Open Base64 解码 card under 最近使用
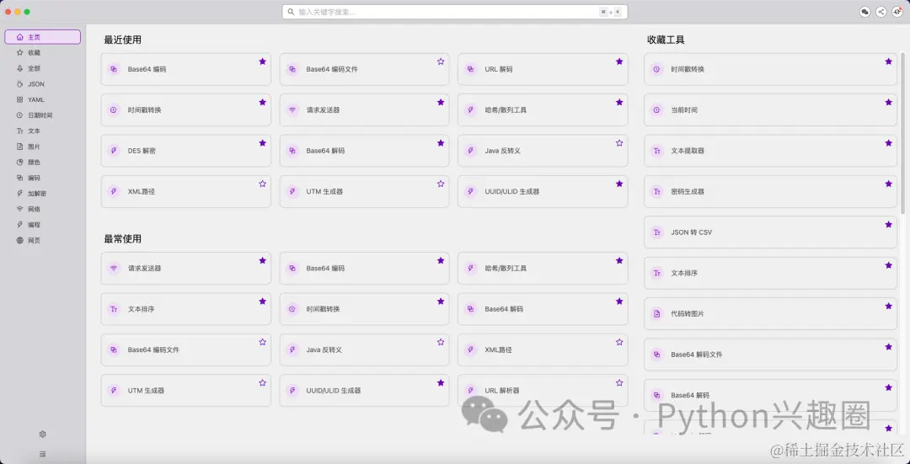The image size is (910, 464). click(365, 151)
